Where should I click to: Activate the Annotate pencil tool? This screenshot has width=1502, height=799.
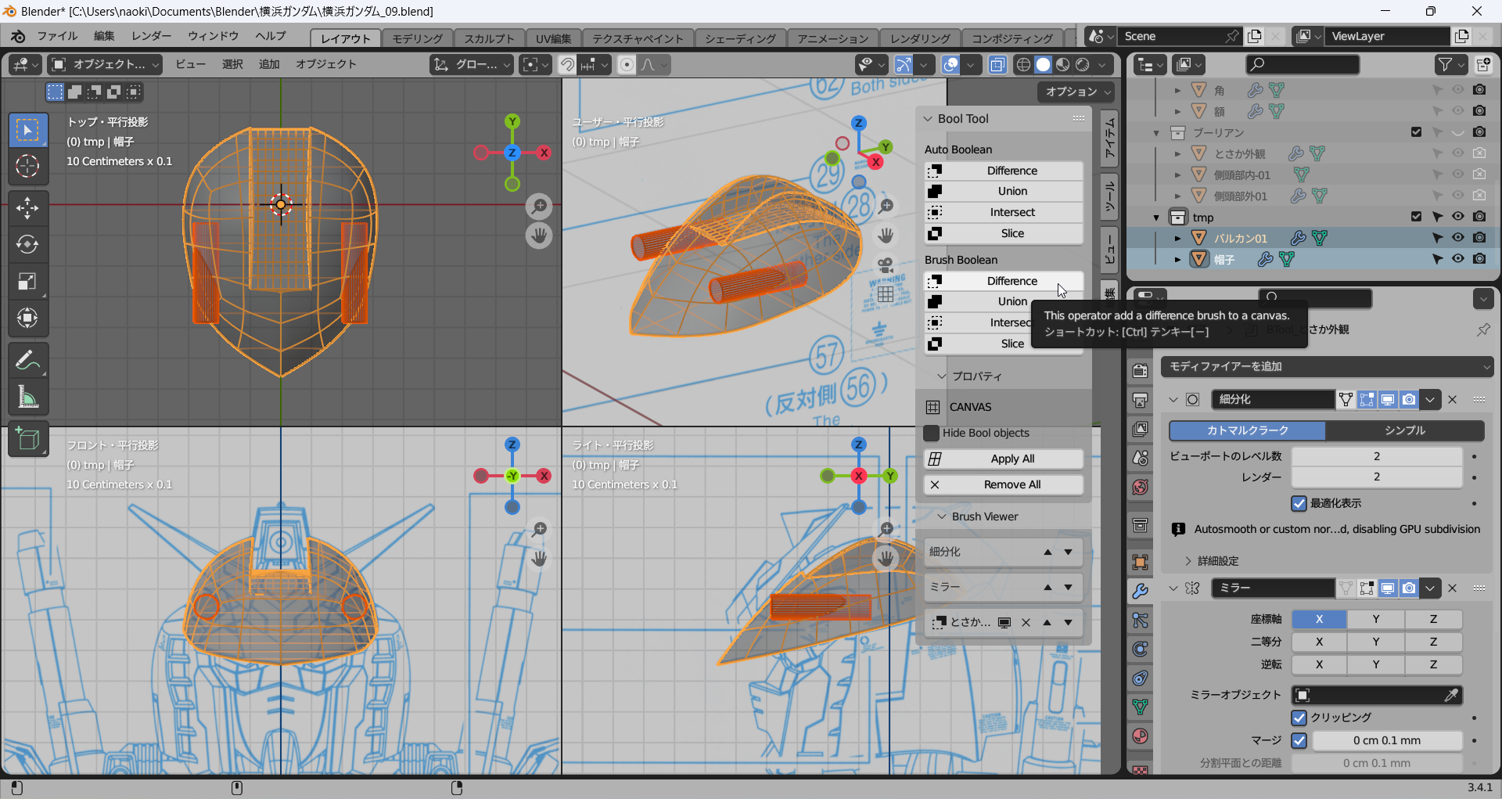[x=27, y=361]
